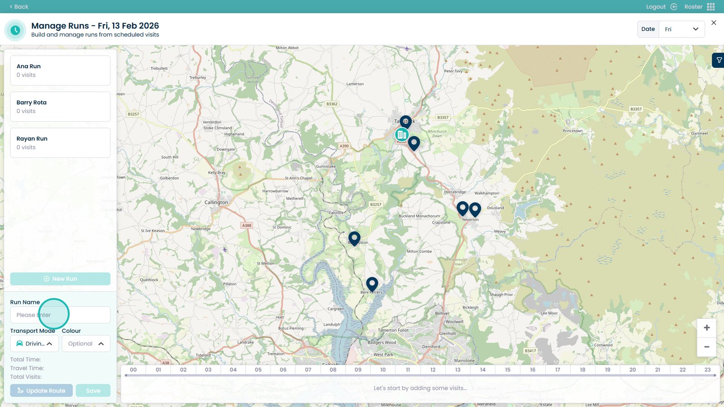
Task: Expand the Transport Mode dropdown
Action: [34, 344]
